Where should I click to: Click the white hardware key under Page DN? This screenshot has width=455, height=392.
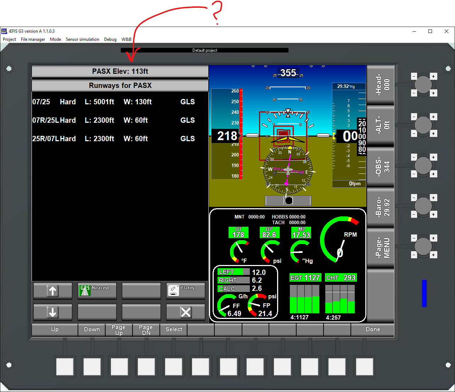coord(146,366)
